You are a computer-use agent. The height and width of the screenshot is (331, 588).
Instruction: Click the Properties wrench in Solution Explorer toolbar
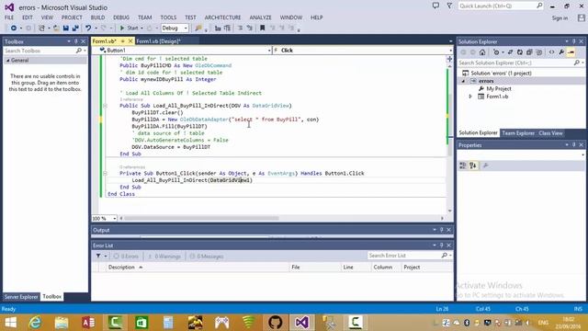pyautogui.click(x=561, y=52)
